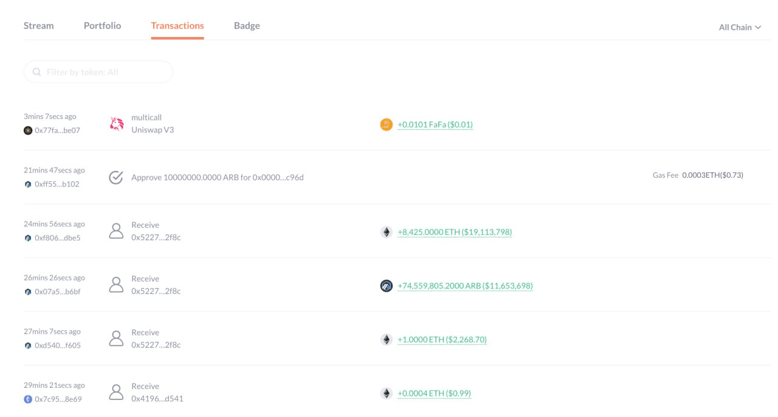Click the ARB token icon beside +74,559,805.2000 ARB
The width and height of the screenshot is (778, 417).
386,286
